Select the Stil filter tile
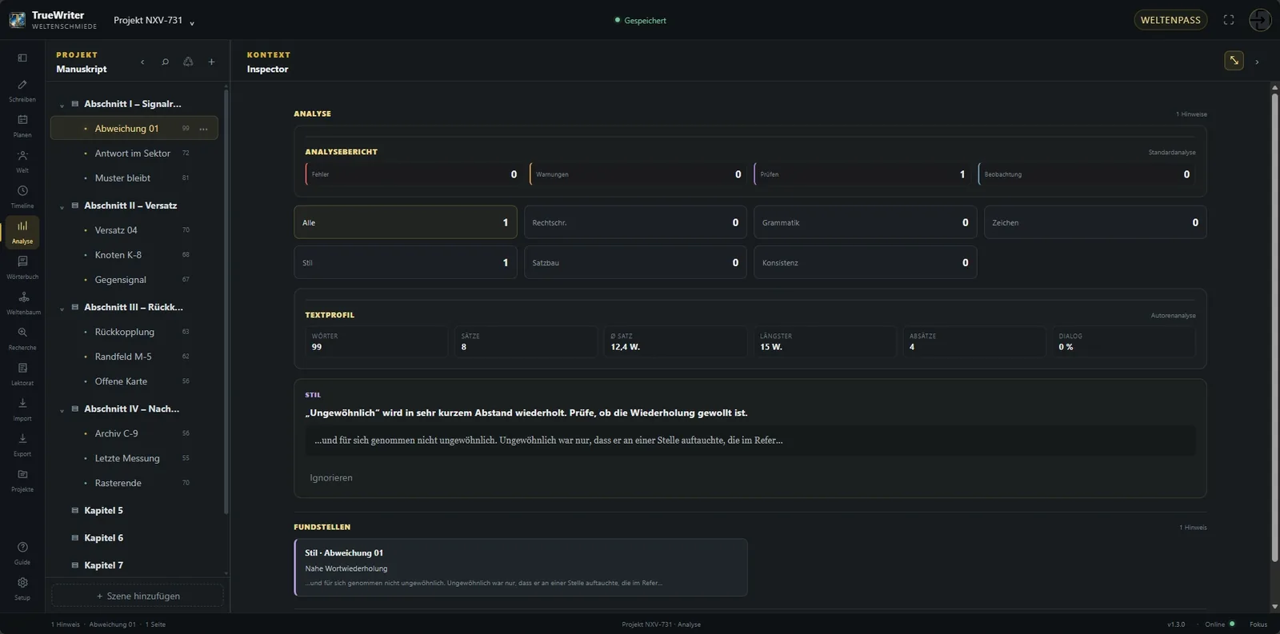 tap(406, 262)
